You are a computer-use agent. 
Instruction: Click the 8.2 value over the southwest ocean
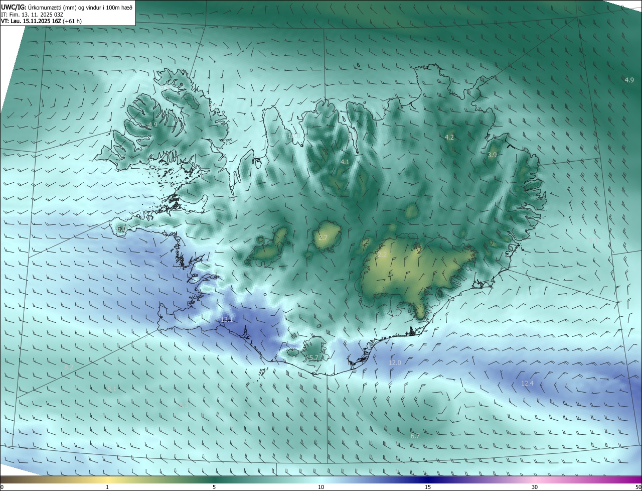point(69,367)
